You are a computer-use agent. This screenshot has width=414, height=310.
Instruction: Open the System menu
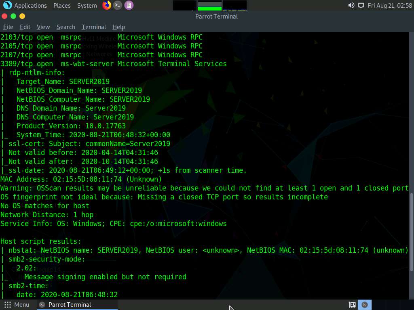(87, 6)
